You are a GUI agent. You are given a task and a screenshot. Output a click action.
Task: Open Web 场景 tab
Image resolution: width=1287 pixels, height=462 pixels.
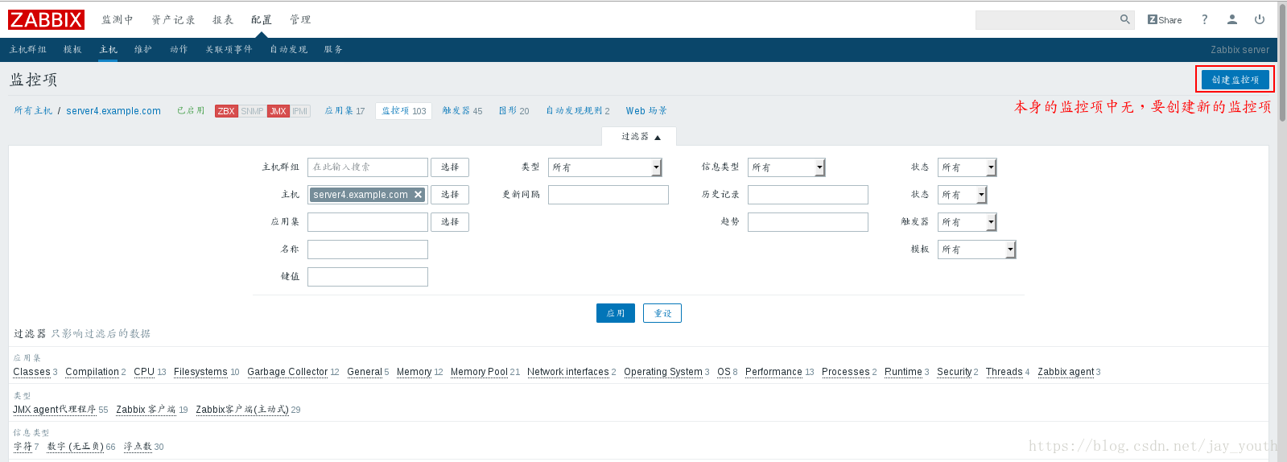[x=646, y=111]
